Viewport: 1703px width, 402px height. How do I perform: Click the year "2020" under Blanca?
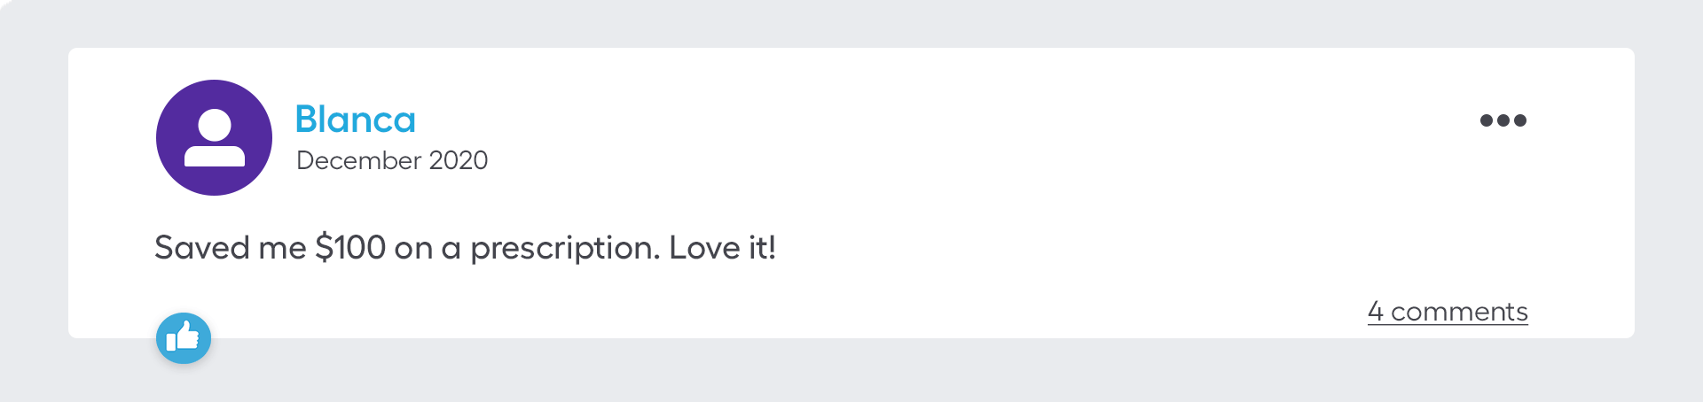pos(458,160)
